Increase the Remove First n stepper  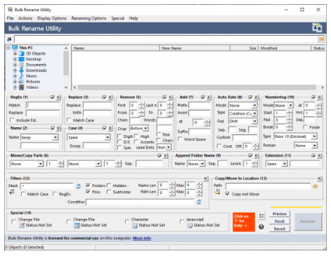coord(141,104)
